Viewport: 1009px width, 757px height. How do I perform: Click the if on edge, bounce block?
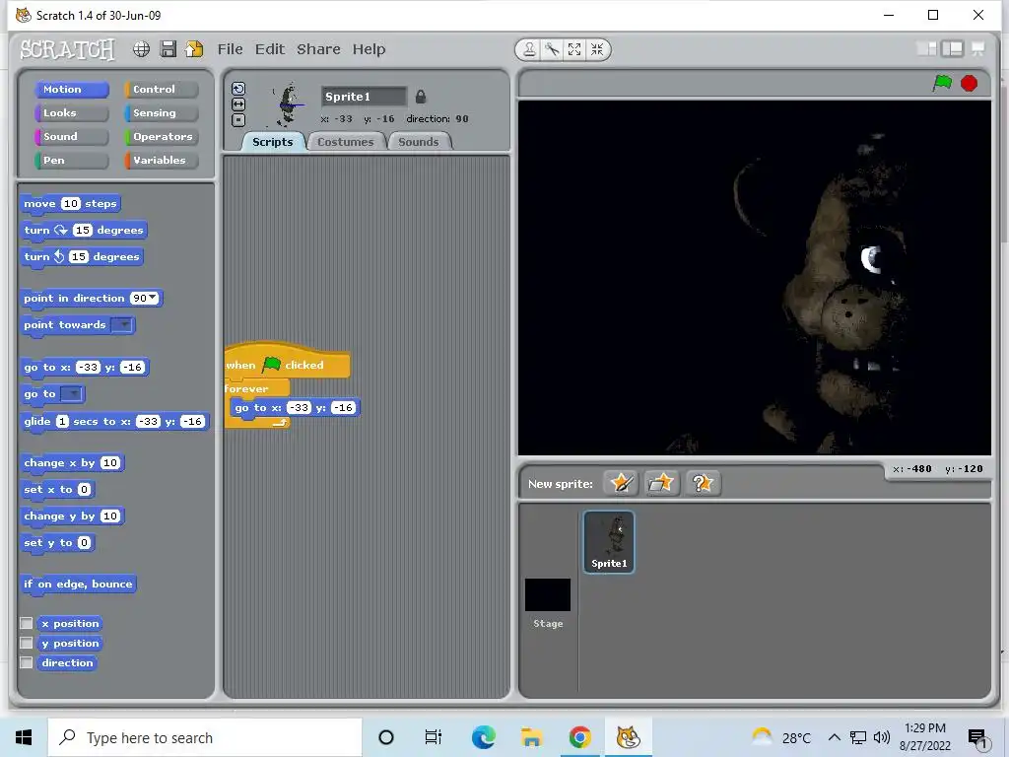(x=79, y=584)
